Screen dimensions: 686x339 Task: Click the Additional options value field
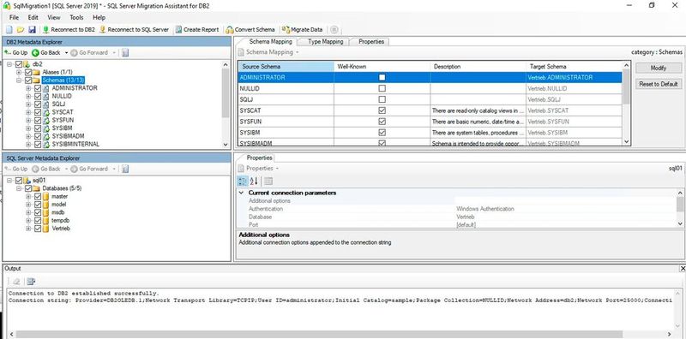[x=566, y=201]
